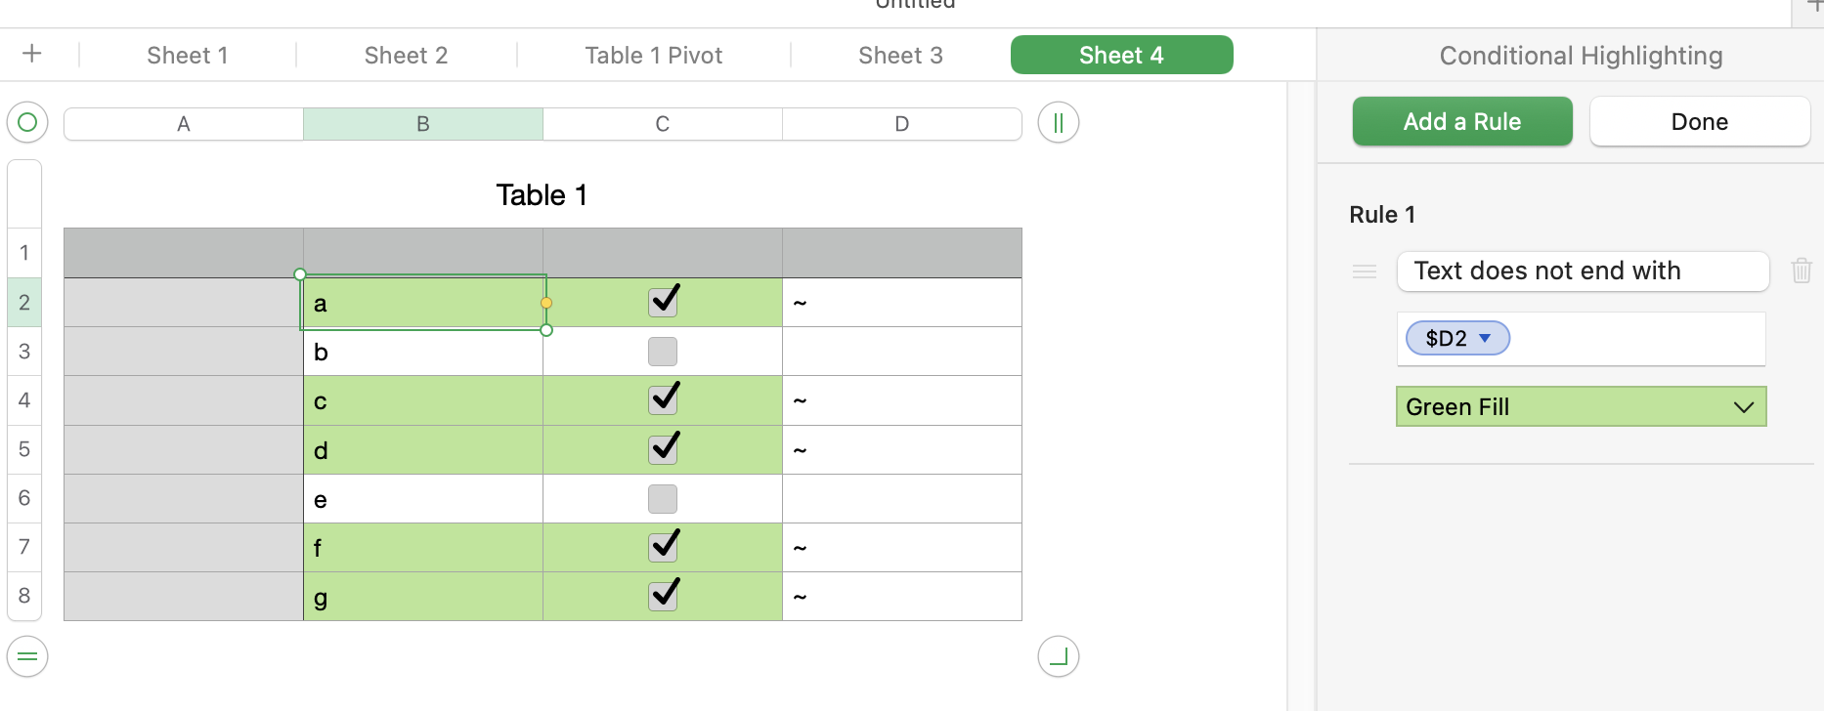This screenshot has width=1824, height=711.
Task: Click the Done button
Action: pos(1699,122)
